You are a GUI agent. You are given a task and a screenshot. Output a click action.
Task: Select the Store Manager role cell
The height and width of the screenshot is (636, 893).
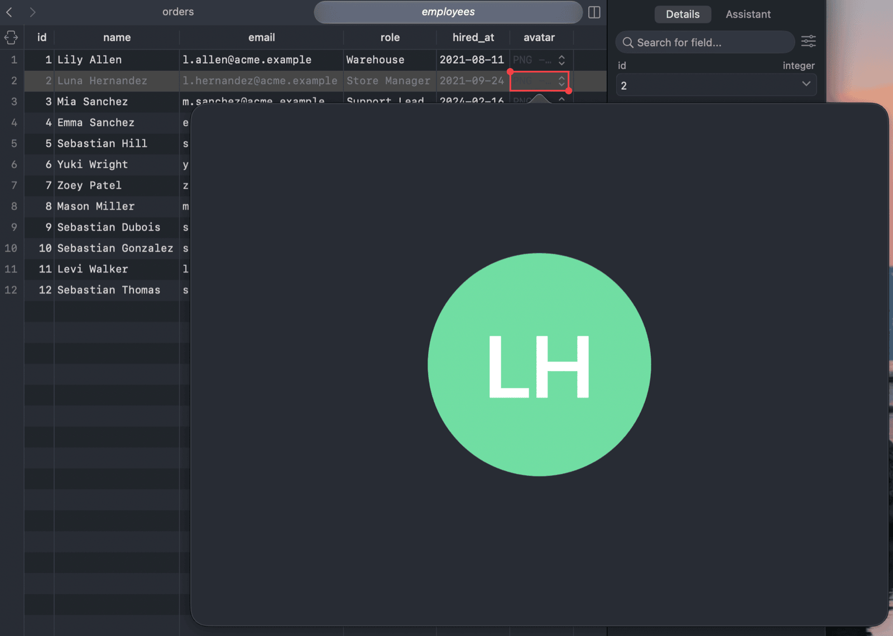tap(390, 81)
